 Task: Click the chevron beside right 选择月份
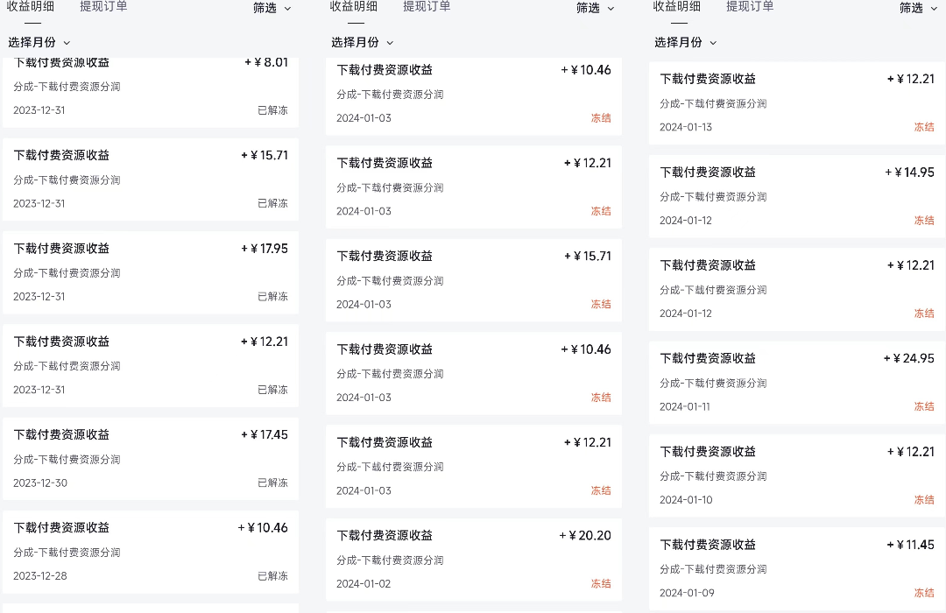click(713, 42)
